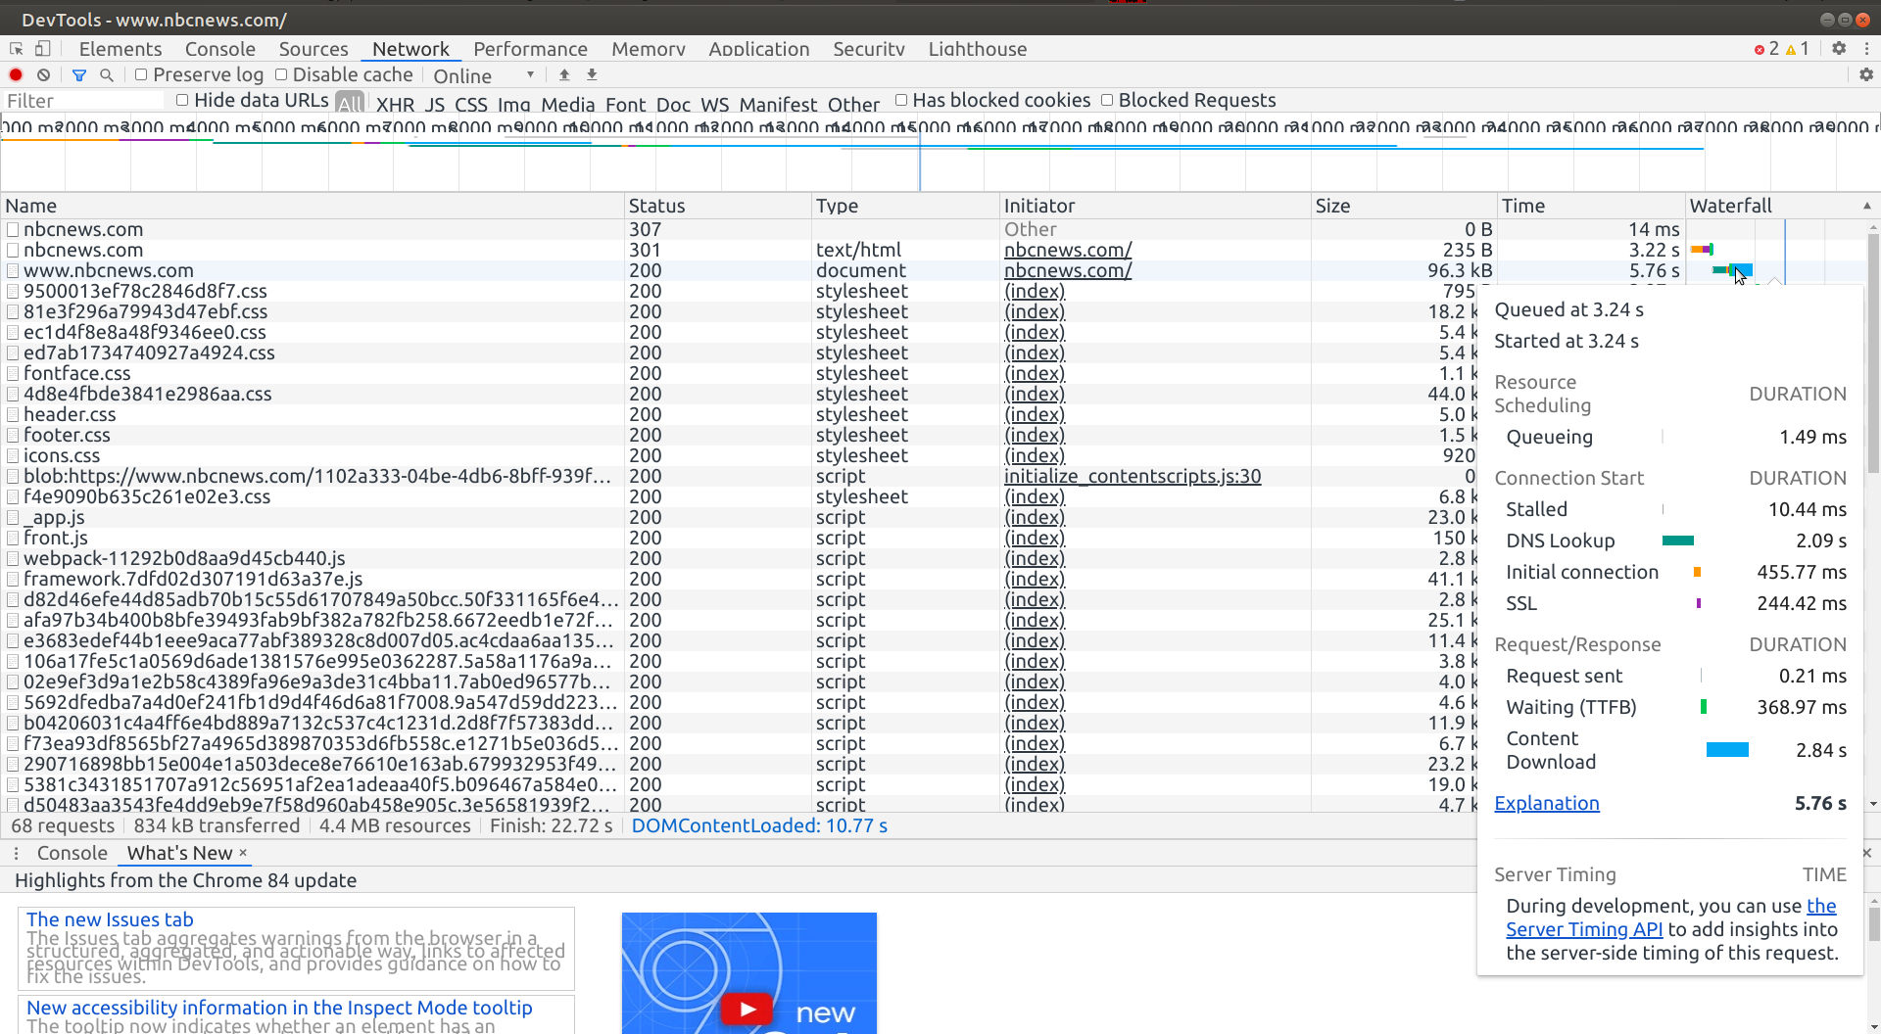Viewport: 1881px width, 1034px height.
Task: Filter requests by Font type
Action: coord(625,104)
